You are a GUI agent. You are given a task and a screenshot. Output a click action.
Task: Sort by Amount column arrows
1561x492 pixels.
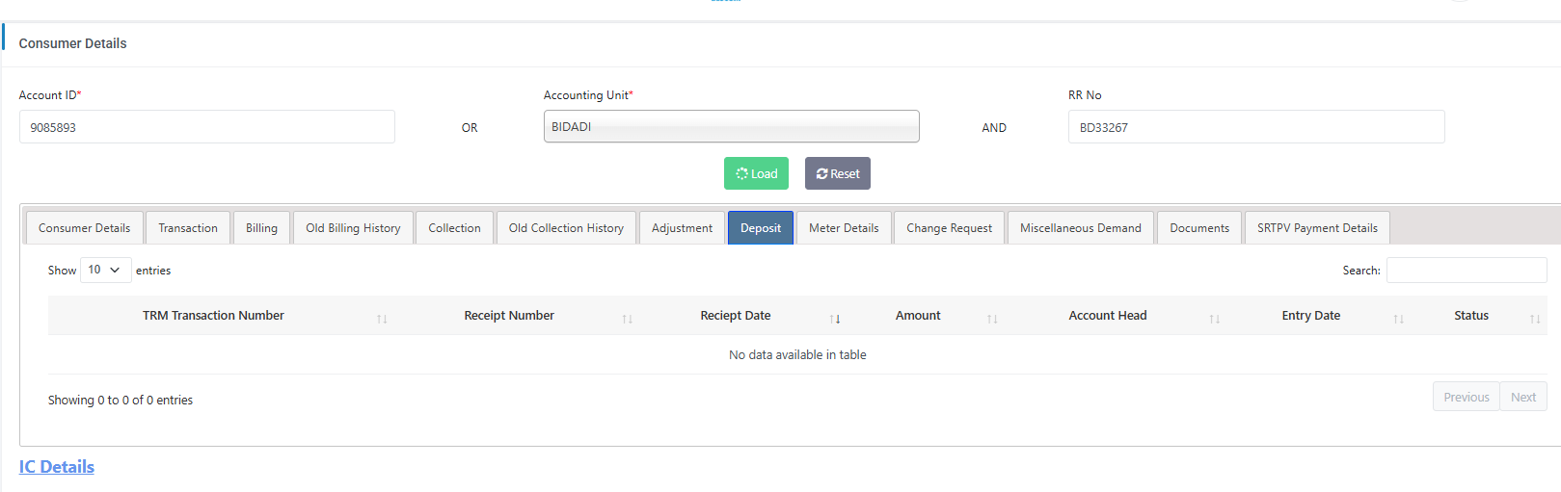point(992,319)
